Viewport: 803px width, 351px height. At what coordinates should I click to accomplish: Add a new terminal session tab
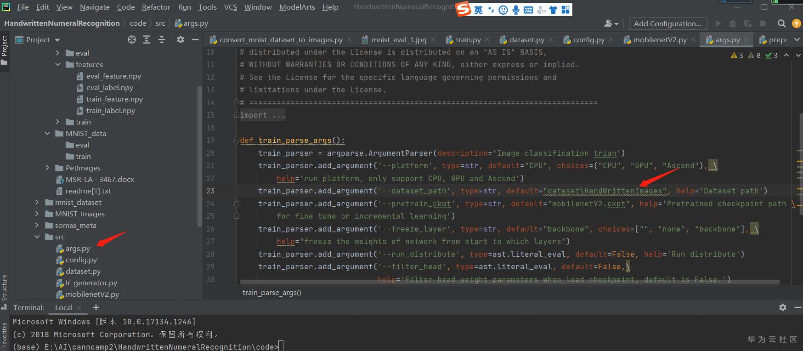[96, 307]
